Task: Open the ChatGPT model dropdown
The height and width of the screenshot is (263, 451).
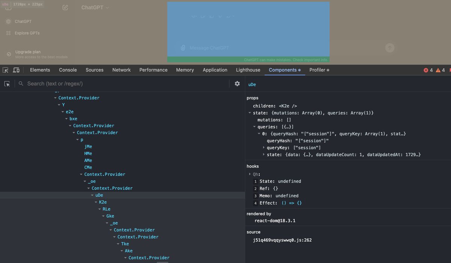Action: [95, 8]
